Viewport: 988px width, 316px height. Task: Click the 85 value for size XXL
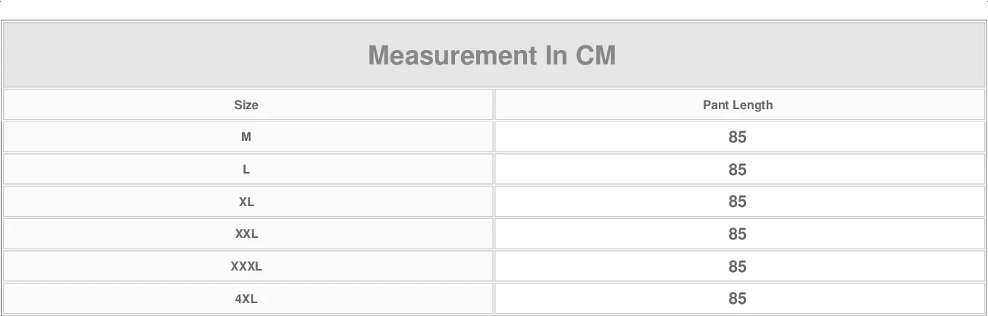click(x=738, y=234)
